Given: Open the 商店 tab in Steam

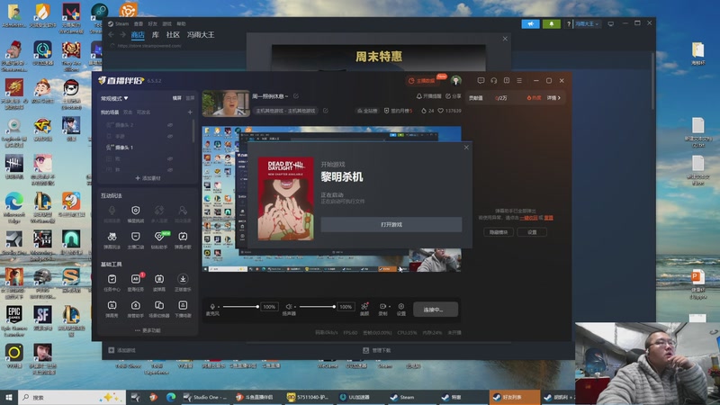Looking at the screenshot, I should coord(138,35).
